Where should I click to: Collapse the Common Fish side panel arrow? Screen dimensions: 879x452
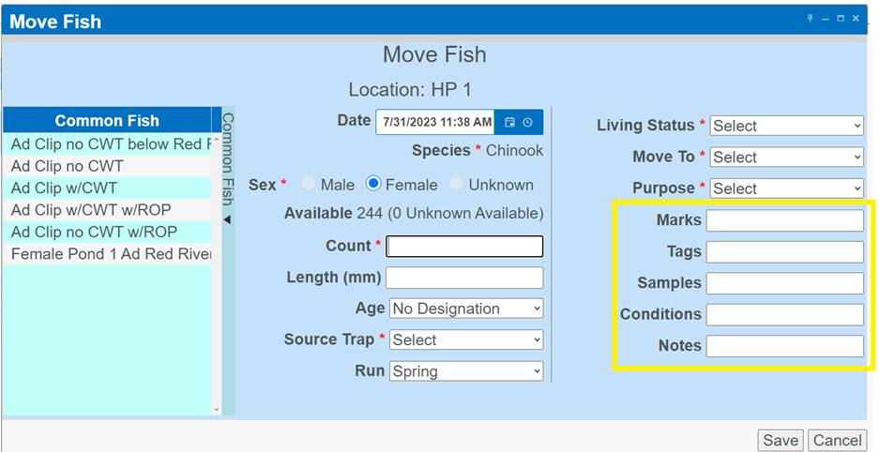pos(227,219)
